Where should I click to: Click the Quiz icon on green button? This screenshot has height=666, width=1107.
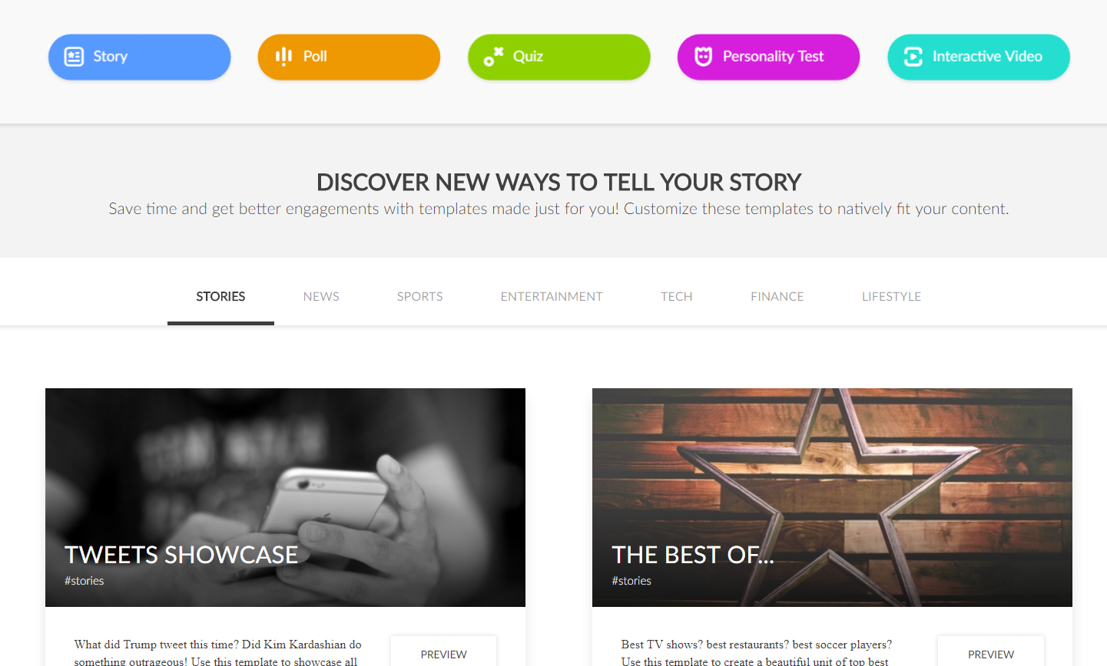[x=493, y=57]
